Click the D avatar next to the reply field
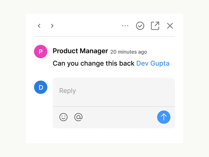Viewport: 209px width, 157px height. click(x=40, y=87)
